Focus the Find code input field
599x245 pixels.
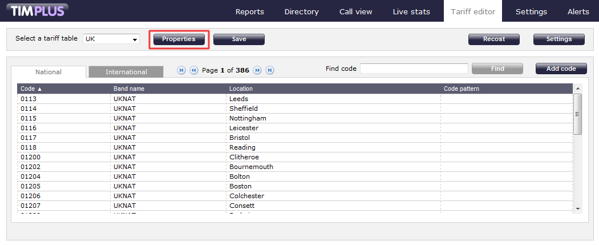[414, 69]
